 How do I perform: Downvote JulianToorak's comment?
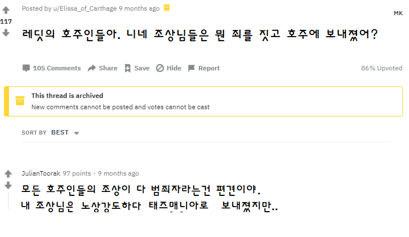pyautogui.click(x=8, y=185)
